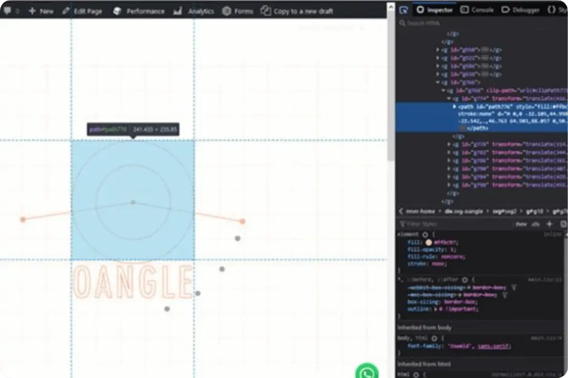This screenshot has width=568, height=378.
Task: Click the OANGLE outlined logo text
Action: click(x=133, y=282)
